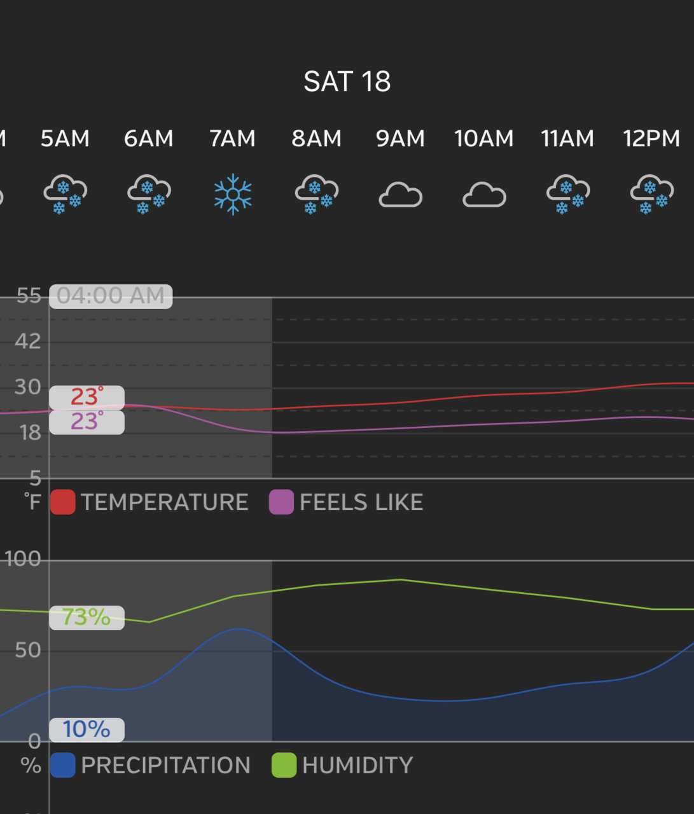Toggle the green Humidity legend swatch

point(284,765)
